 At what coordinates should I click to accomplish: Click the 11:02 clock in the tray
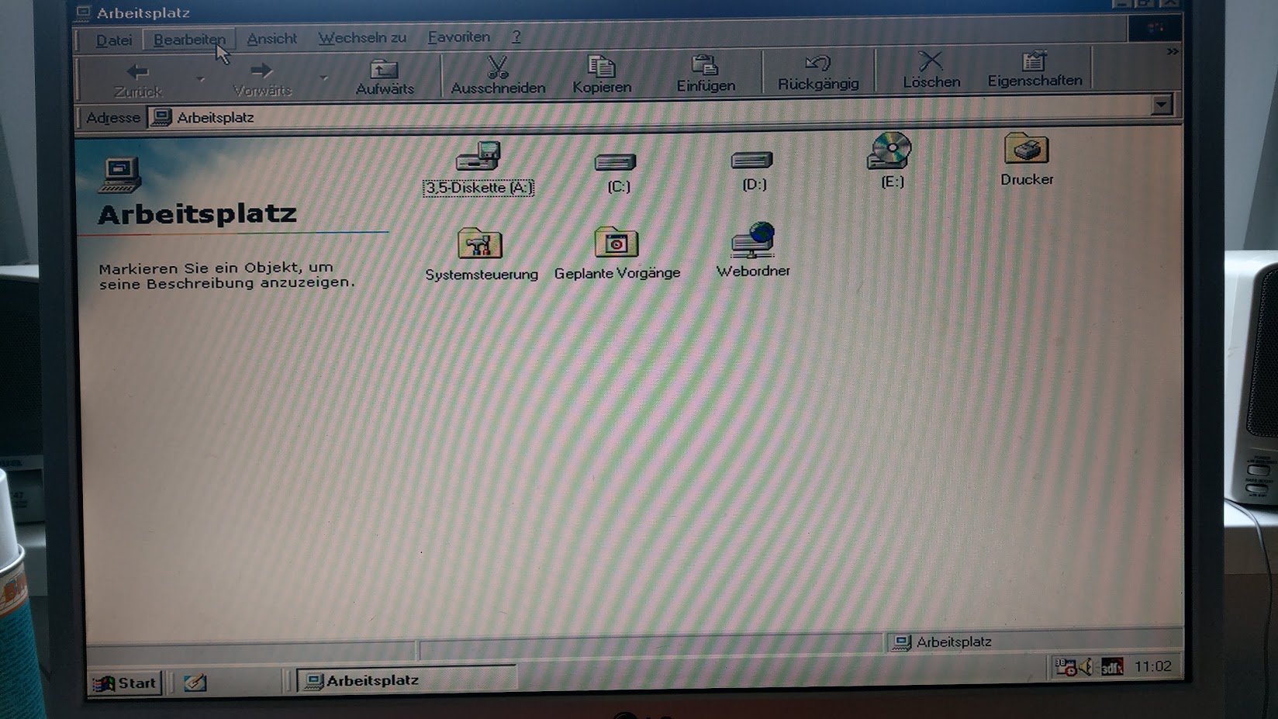pyautogui.click(x=1152, y=666)
